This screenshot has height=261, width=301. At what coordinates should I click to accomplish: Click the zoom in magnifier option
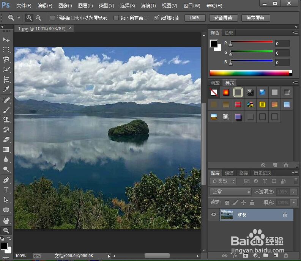pyautogui.click(x=29, y=18)
